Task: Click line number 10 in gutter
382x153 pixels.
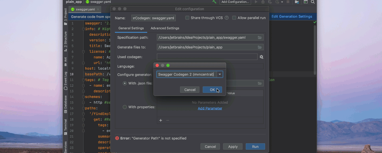Action: [72, 74]
